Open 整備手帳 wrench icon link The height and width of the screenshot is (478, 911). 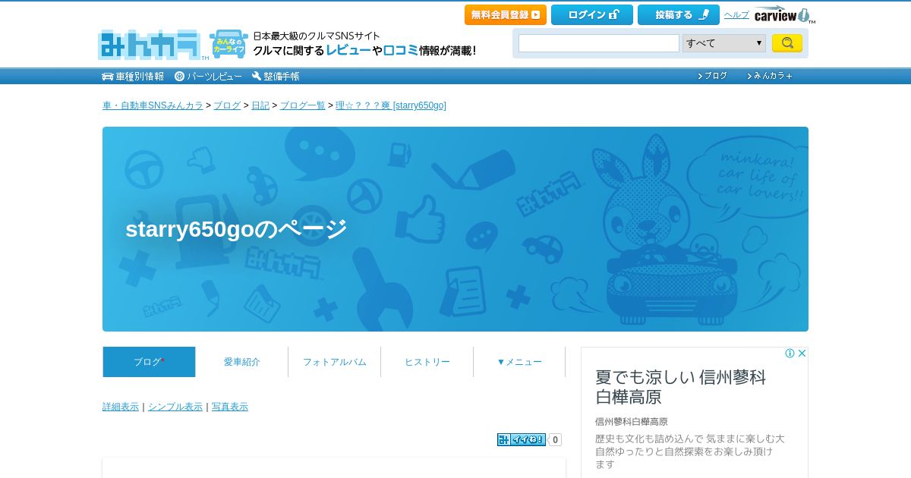[276, 76]
